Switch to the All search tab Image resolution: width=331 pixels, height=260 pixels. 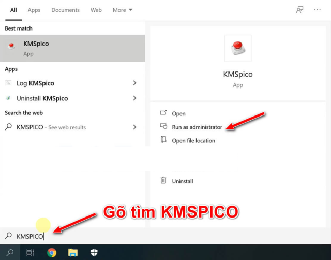(x=13, y=10)
